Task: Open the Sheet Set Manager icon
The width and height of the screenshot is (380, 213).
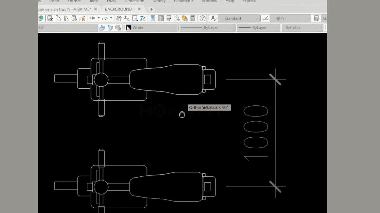Action: pos(177,18)
